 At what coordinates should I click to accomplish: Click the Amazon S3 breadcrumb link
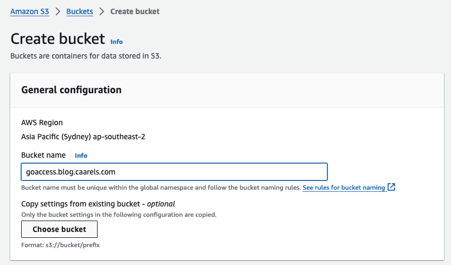coord(30,11)
